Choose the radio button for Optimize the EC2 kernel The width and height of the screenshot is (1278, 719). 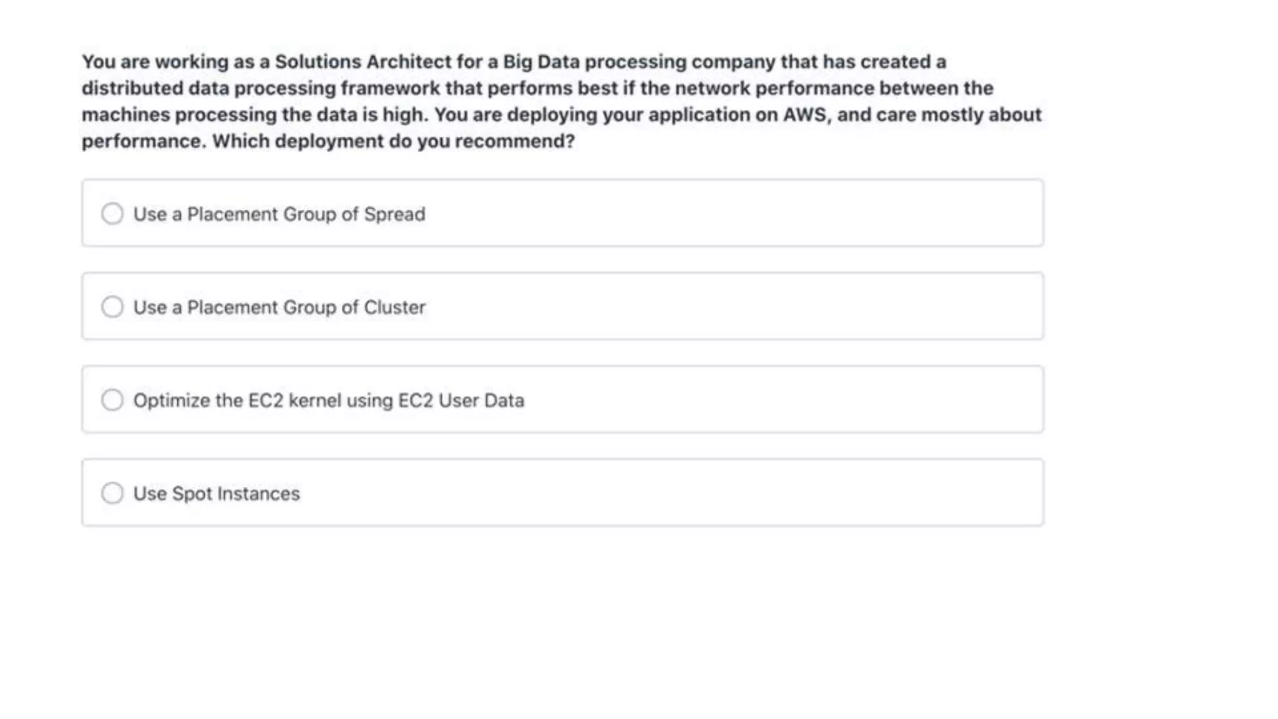tap(112, 399)
